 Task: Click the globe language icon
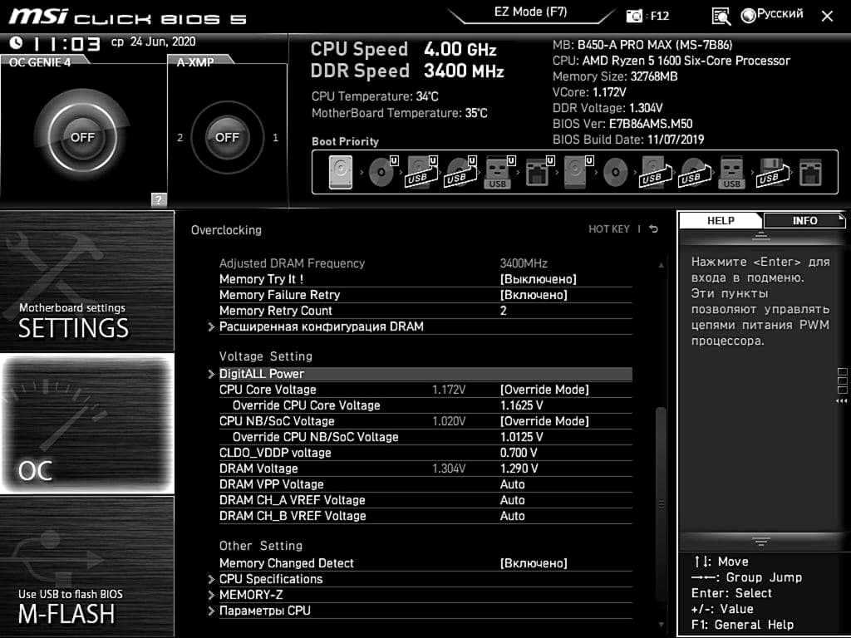tap(748, 15)
